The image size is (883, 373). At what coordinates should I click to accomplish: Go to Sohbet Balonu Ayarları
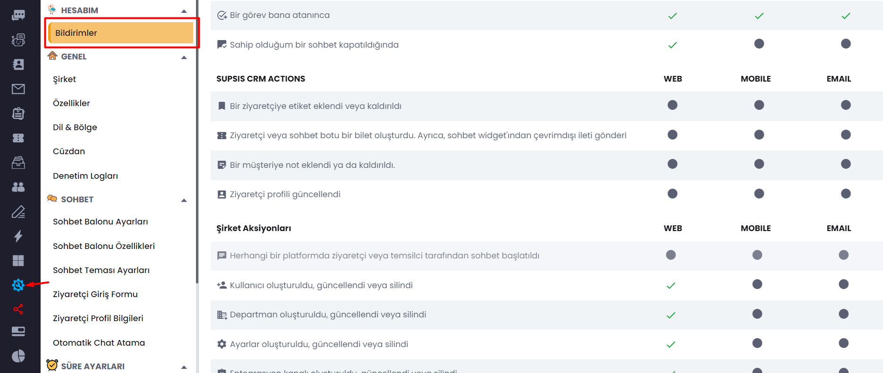101,222
